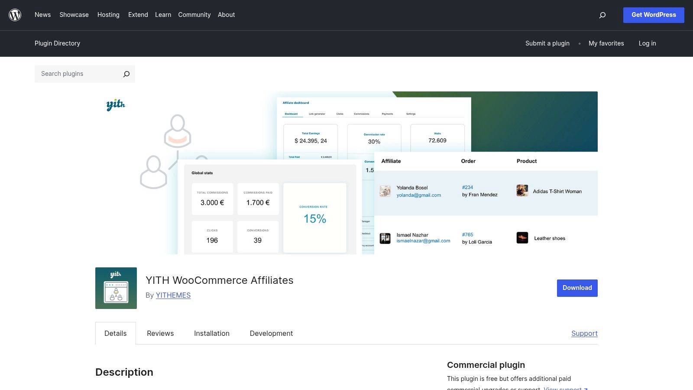The image size is (693, 390).
Task: Go to My favorites
Action: click(x=606, y=43)
